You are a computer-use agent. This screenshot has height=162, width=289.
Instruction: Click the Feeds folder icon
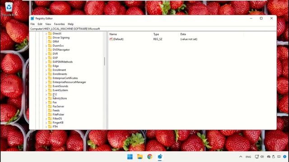click(50, 110)
